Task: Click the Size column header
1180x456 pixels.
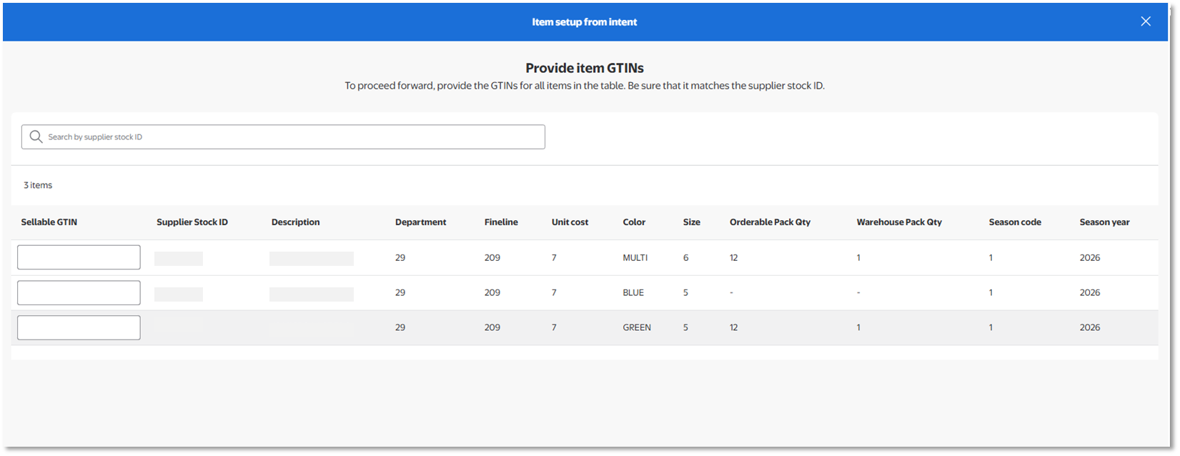Action: coord(691,222)
